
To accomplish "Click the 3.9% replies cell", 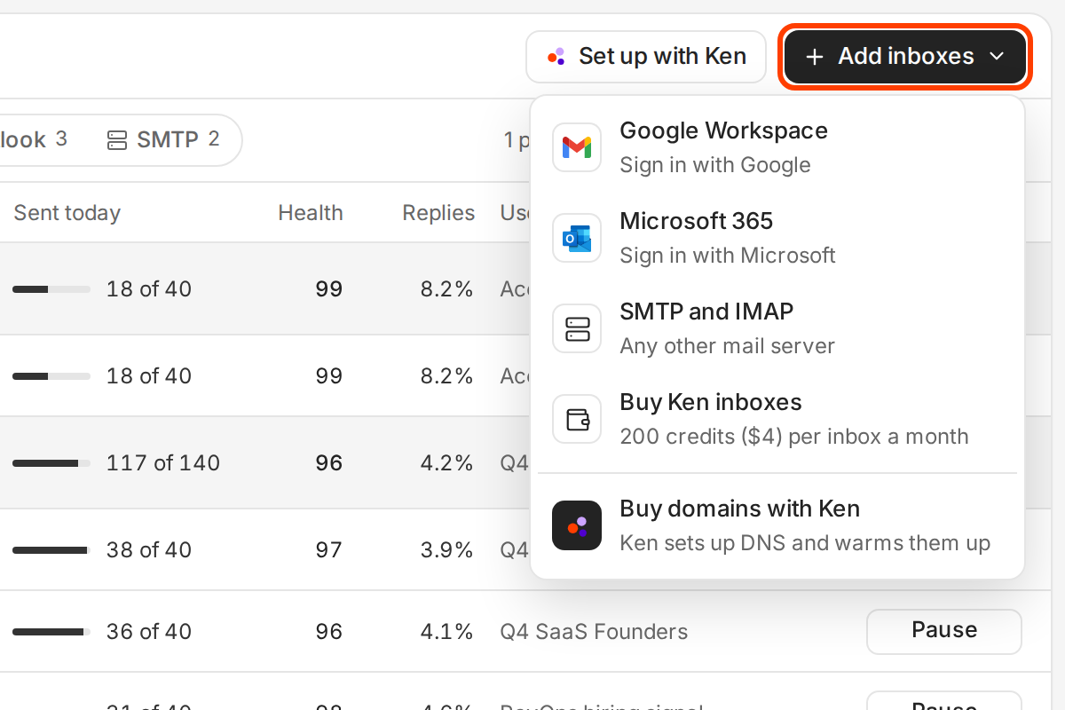I will [x=446, y=550].
